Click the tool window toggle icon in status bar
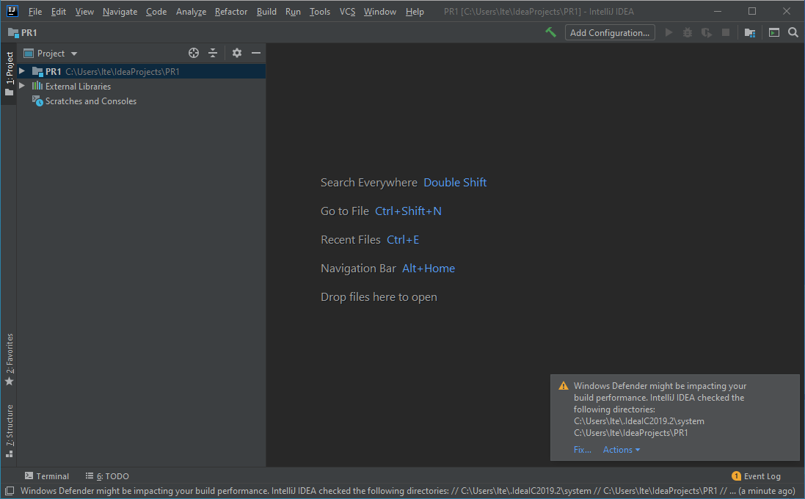 (x=10, y=491)
